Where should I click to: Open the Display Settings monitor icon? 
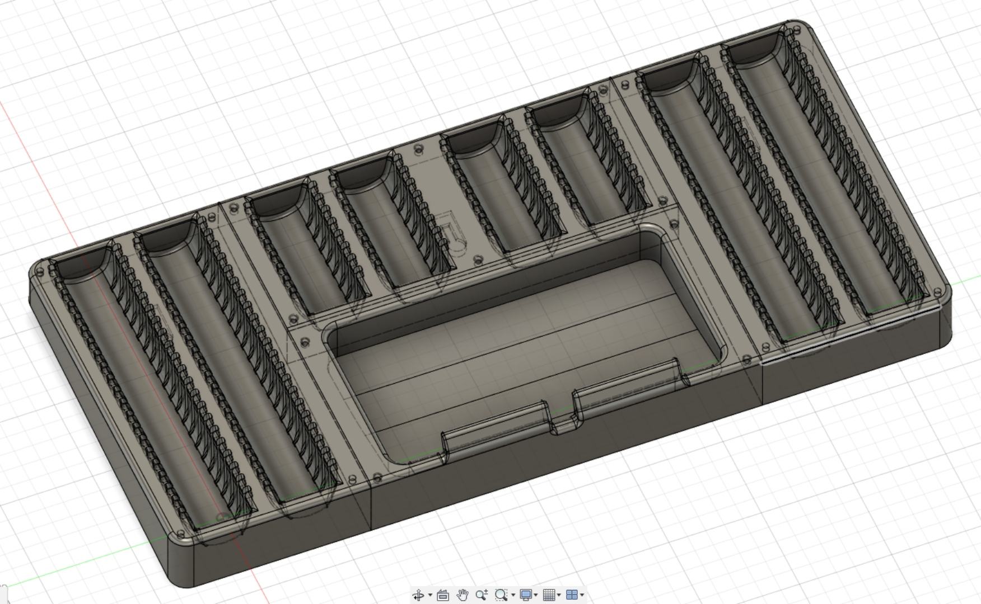pyautogui.click(x=526, y=595)
